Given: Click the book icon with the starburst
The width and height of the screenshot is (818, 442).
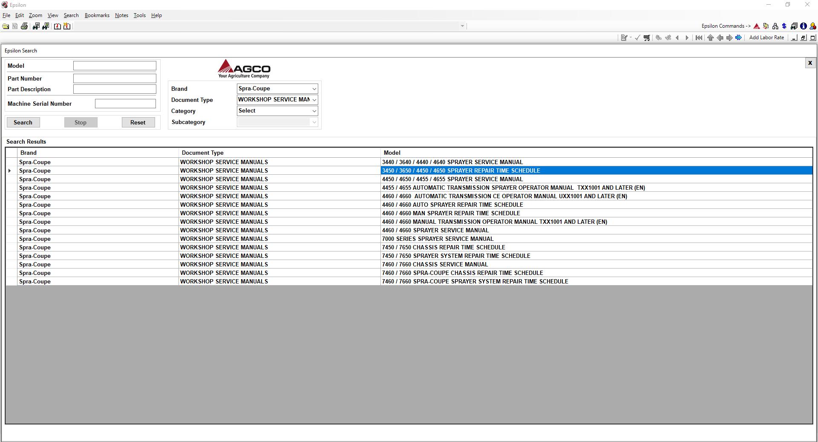Looking at the screenshot, I should pos(67,26).
